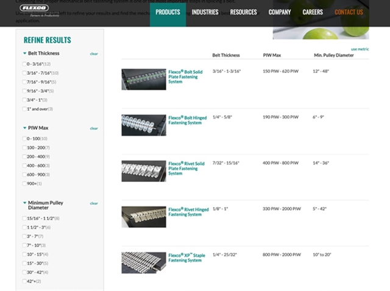Screen dimensions: 390x291
Task: Click the Rivet Solid Plate product thumbnail
Action: 144,171
